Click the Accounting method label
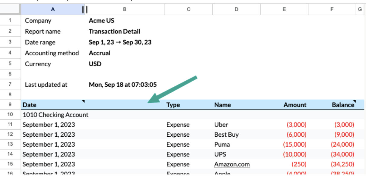This screenshot has height=183, width=366. 52,53
